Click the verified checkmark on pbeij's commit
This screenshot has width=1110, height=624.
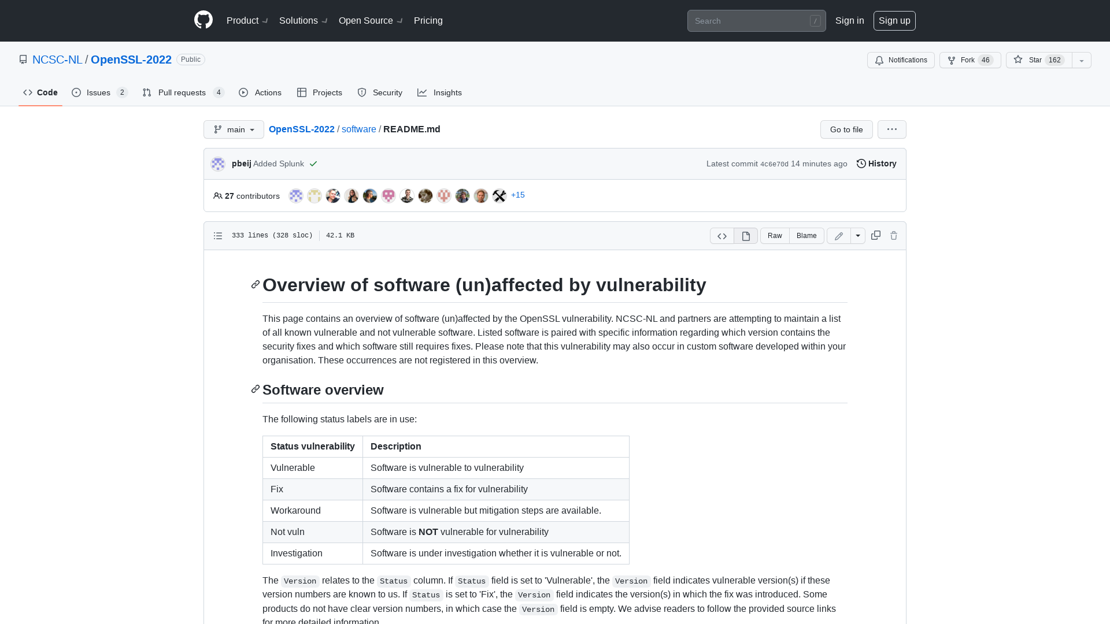coord(313,164)
